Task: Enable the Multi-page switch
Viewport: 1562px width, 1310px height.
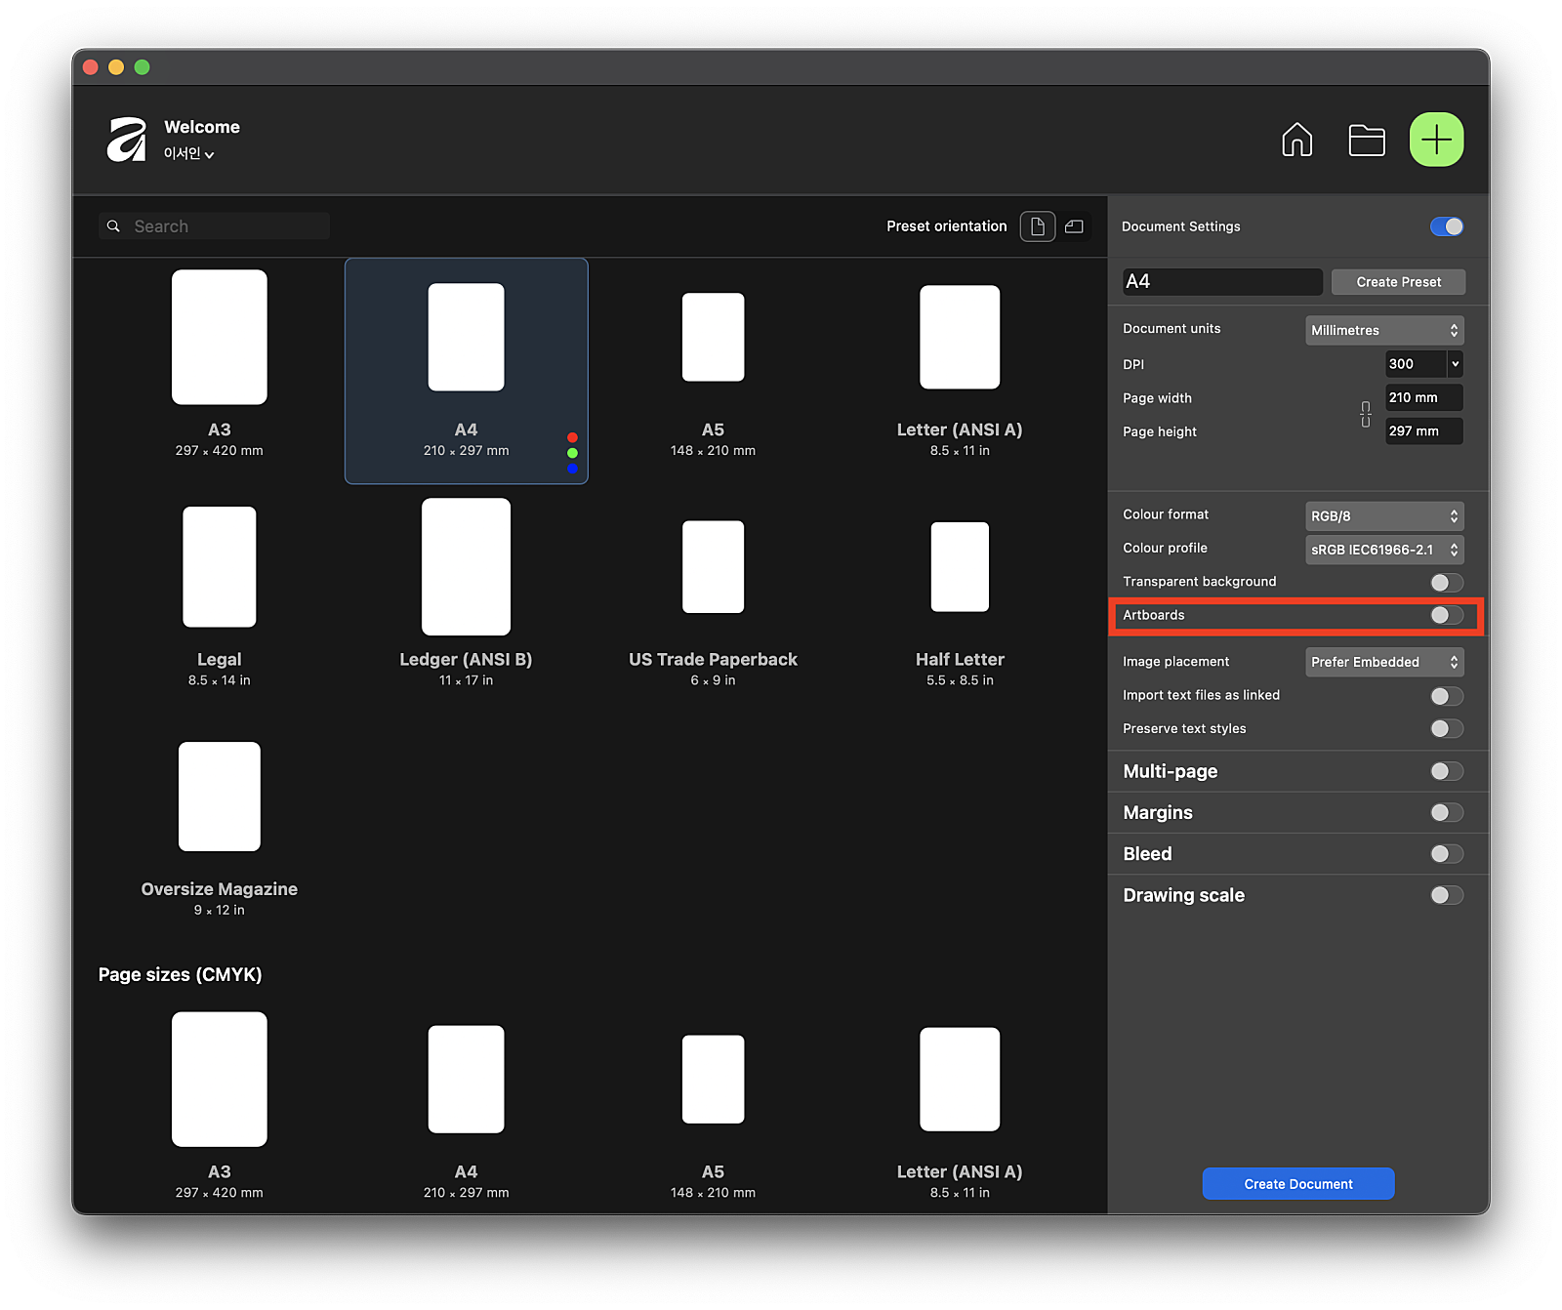Action: (1446, 771)
